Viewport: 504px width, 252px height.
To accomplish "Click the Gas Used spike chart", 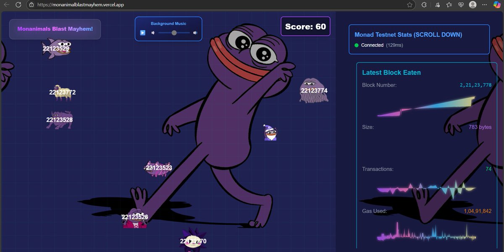I will pyautogui.click(x=426, y=231).
